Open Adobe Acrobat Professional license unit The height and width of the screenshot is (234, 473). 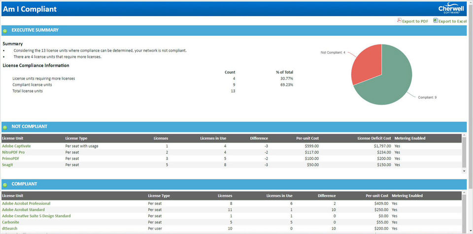click(x=26, y=204)
